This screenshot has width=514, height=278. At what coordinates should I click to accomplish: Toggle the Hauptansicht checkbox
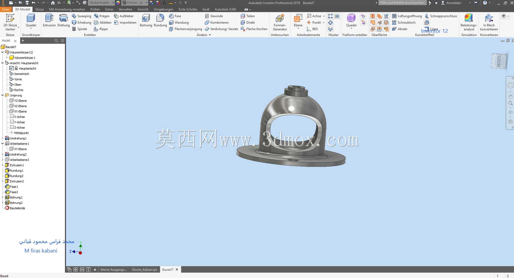pyautogui.click(x=12, y=68)
